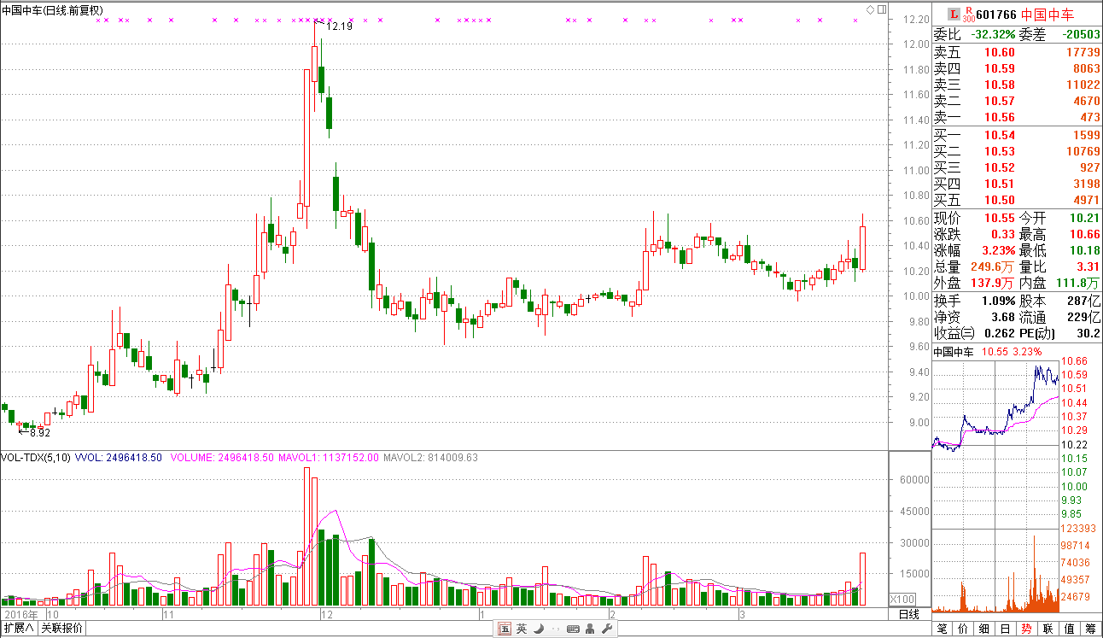Viewport: 1103px width, 638px height.
Task: Select the 卖三 10.58 ask row
Action: [1017, 85]
